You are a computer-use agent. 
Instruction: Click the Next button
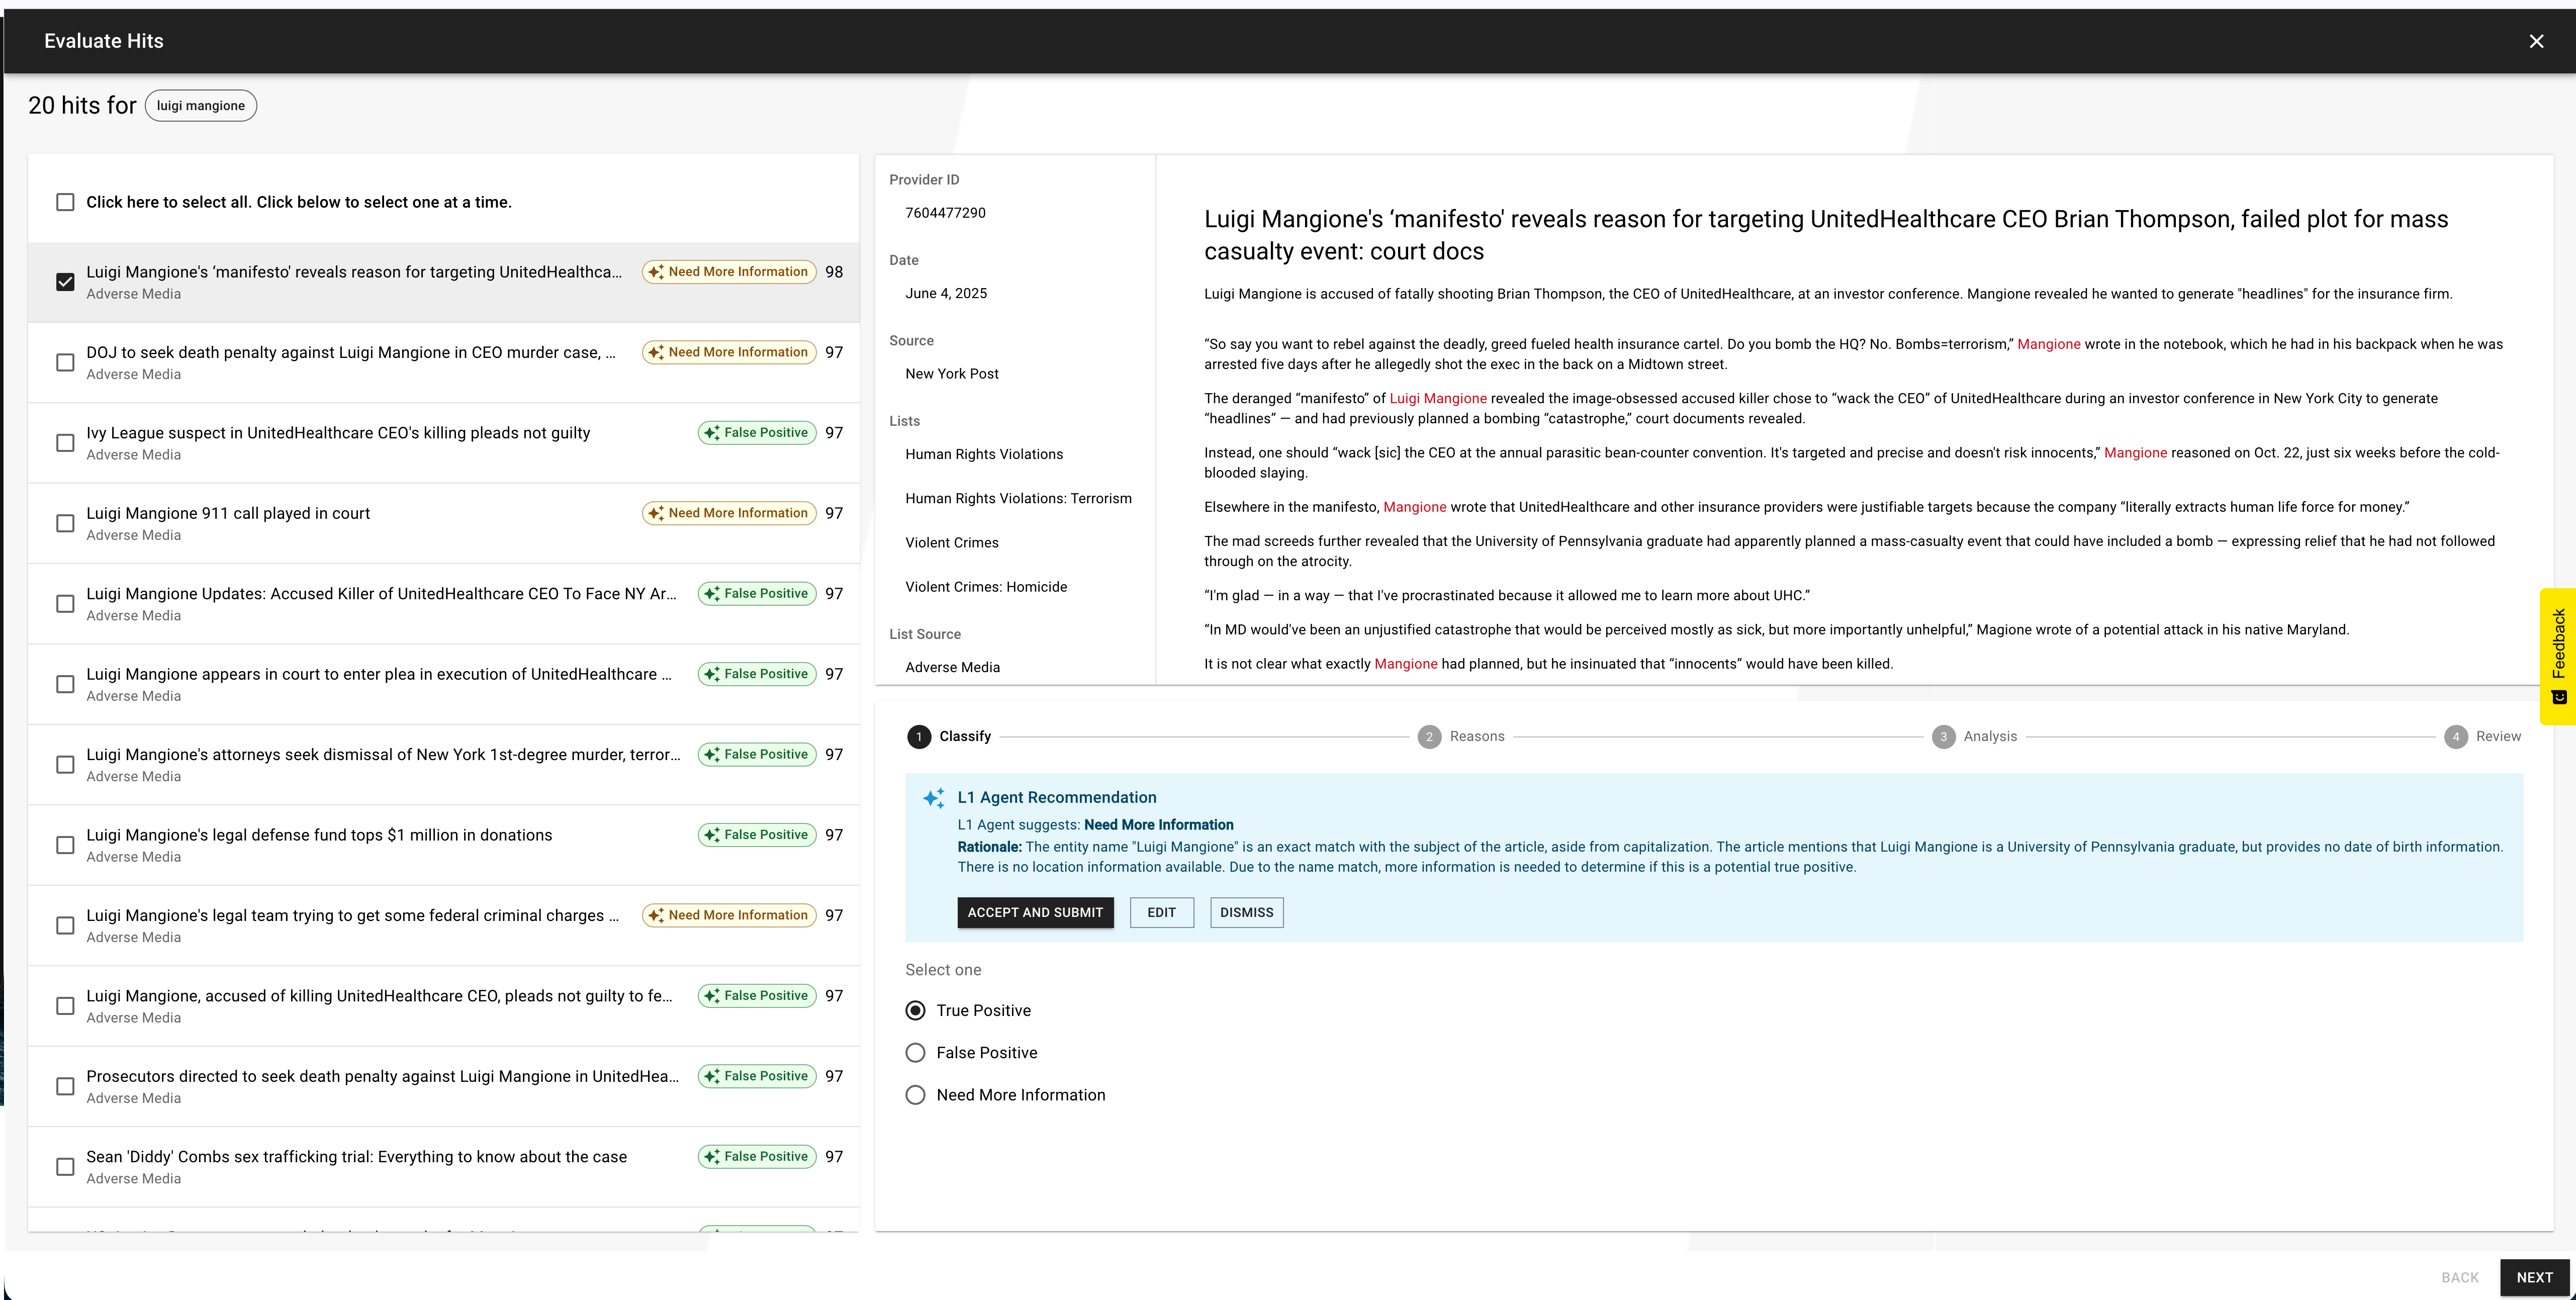tap(2534, 1277)
